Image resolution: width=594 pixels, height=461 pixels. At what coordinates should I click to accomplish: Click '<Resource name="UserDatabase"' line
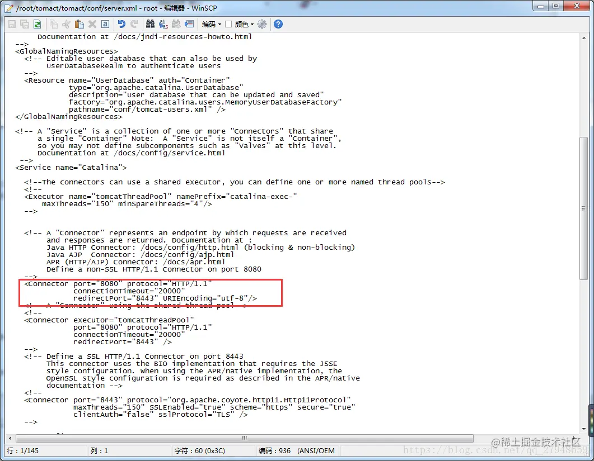[127, 80]
